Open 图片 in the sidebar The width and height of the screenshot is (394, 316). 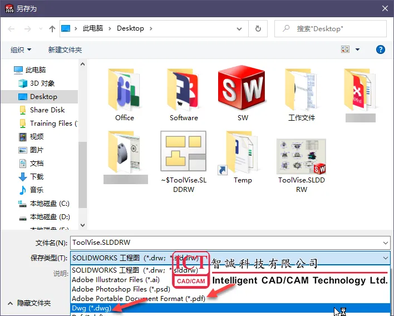31,150
